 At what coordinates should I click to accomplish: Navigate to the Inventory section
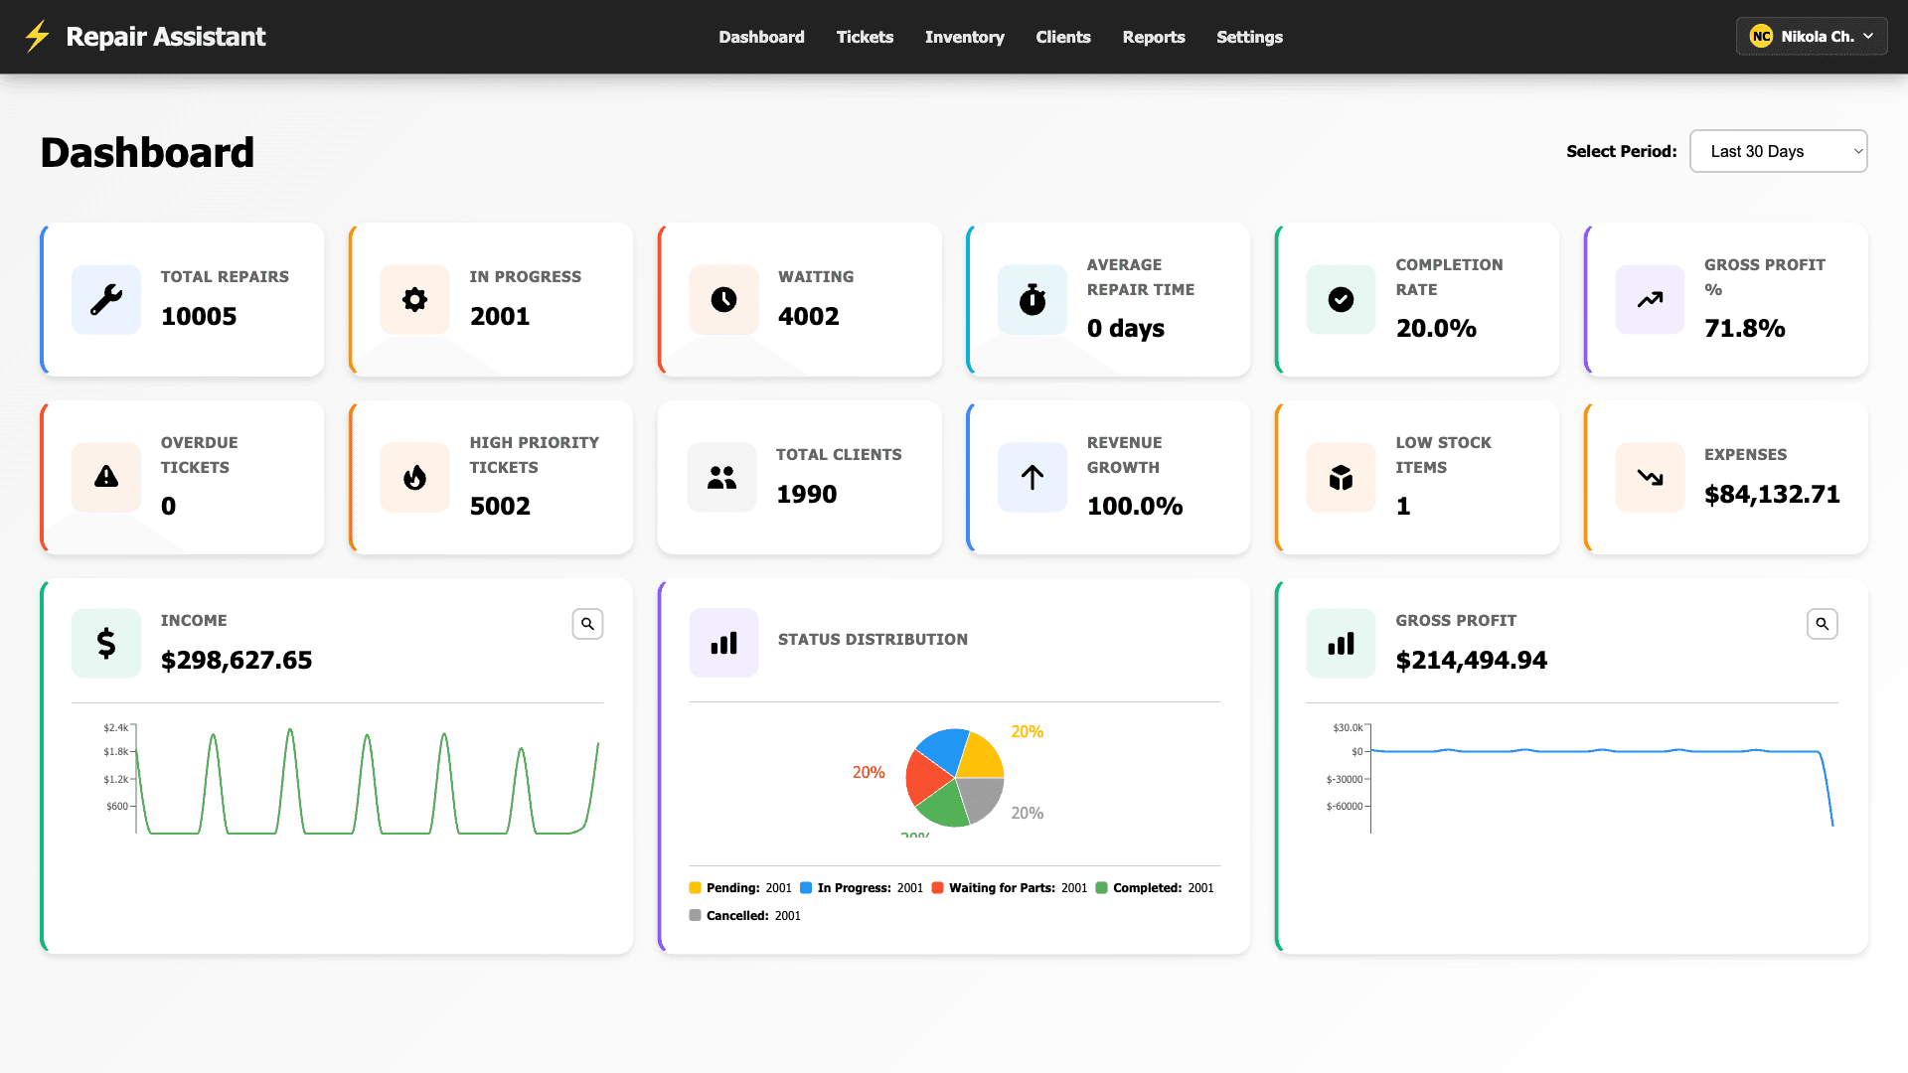pyautogui.click(x=964, y=37)
